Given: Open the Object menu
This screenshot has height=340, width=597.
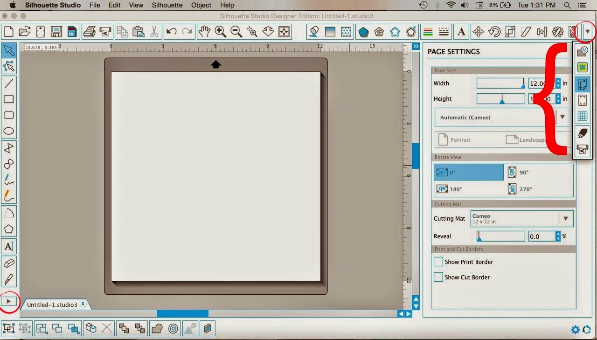Looking at the screenshot, I should [x=201, y=5].
